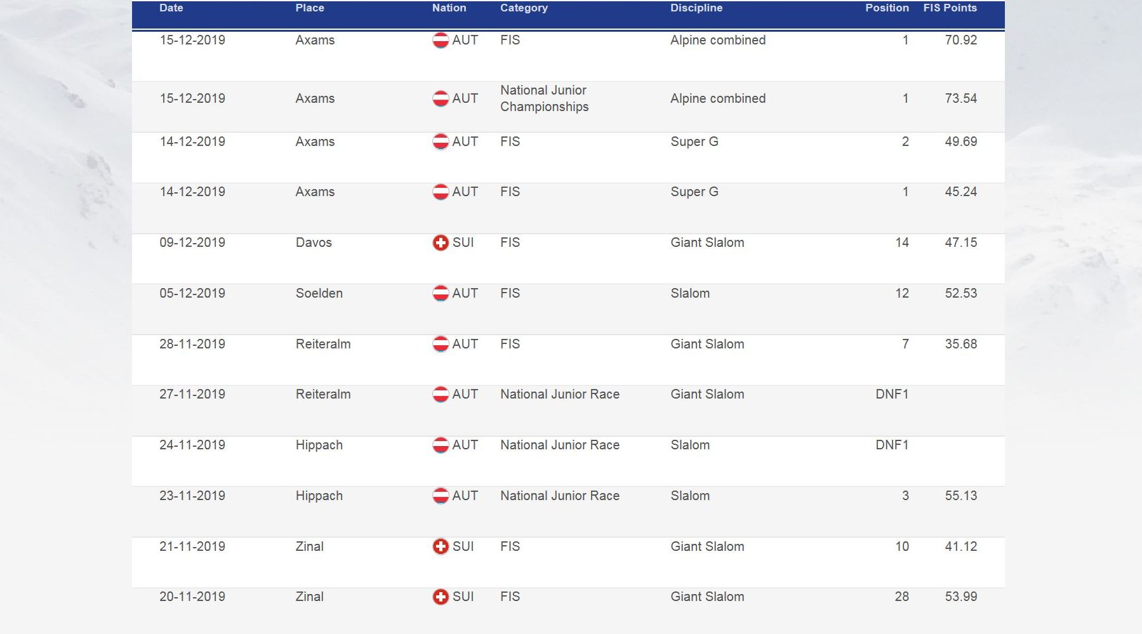Click Swiss flag in 20-11-2019 Zinal row
Viewport: 1142px width, 634px height.
[441, 597]
